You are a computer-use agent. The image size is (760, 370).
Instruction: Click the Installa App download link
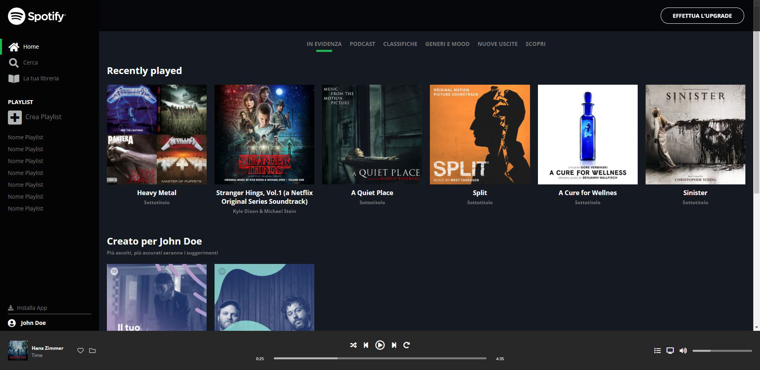pyautogui.click(x=27, y=308)
